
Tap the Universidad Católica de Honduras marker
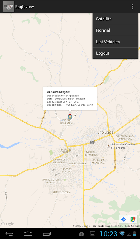[x=108, y=146]
